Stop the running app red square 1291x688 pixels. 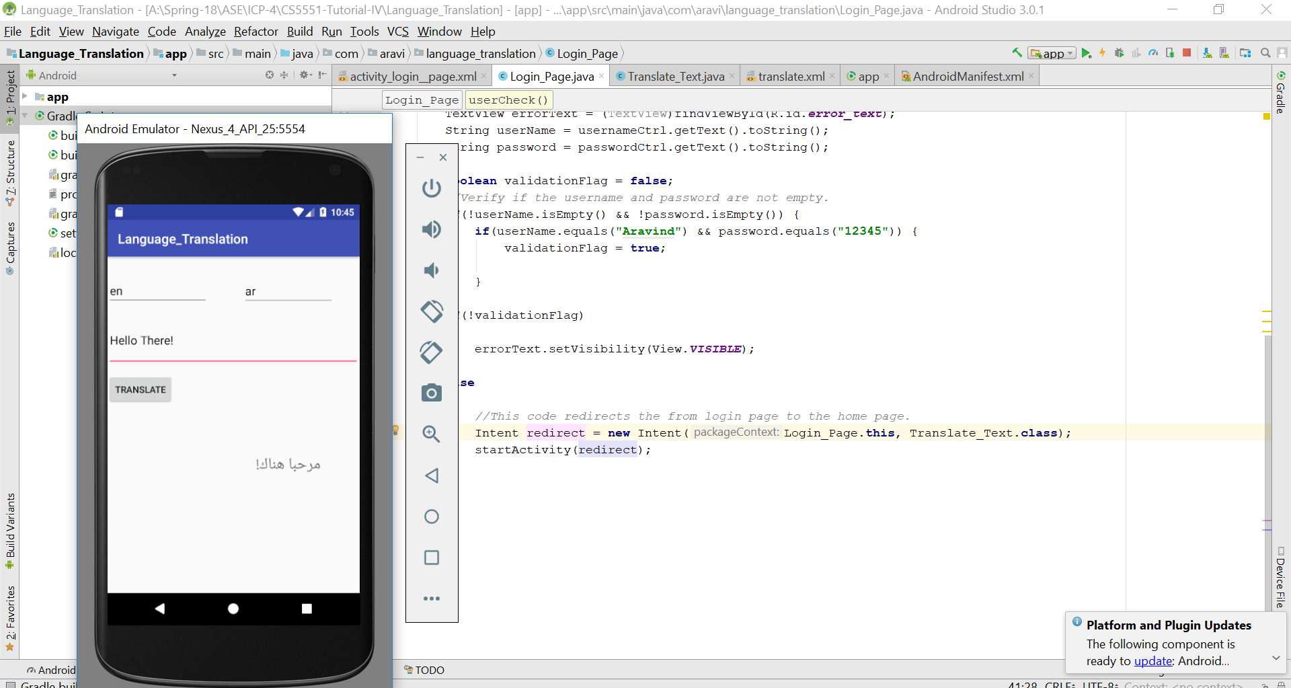tap(1187, 52)
